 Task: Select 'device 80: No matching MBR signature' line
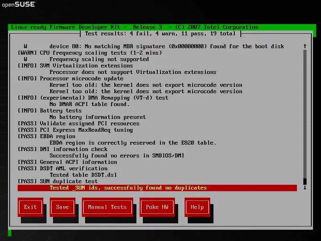tap(167, 46)
